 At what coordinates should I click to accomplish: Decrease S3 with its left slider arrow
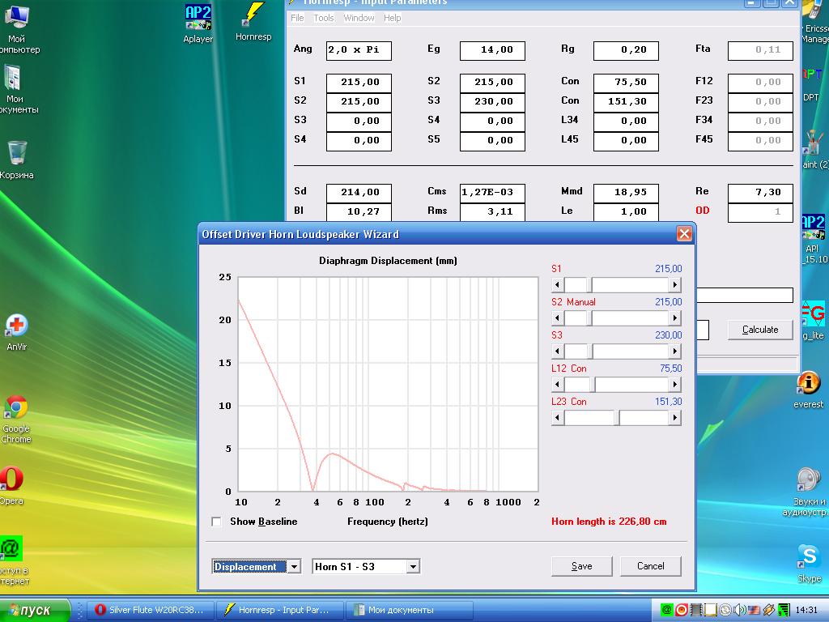pyautogui.click(x=557, y=351)
